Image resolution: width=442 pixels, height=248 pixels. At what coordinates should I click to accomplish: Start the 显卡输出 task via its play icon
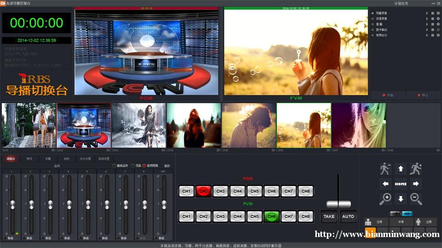click(427, 29)
